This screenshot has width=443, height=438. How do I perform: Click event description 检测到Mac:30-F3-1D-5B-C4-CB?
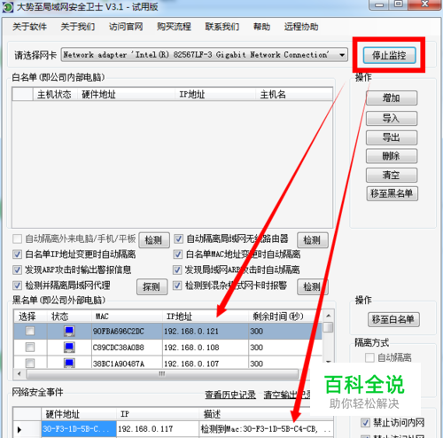266,429
